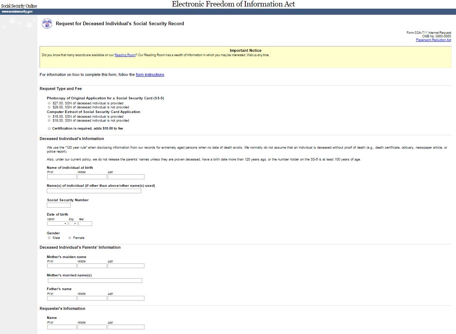Choose $16.00 computer extract with SSN provided
Image resolution: width=456 pixels, height=334 pixels.
click(49, 117)
